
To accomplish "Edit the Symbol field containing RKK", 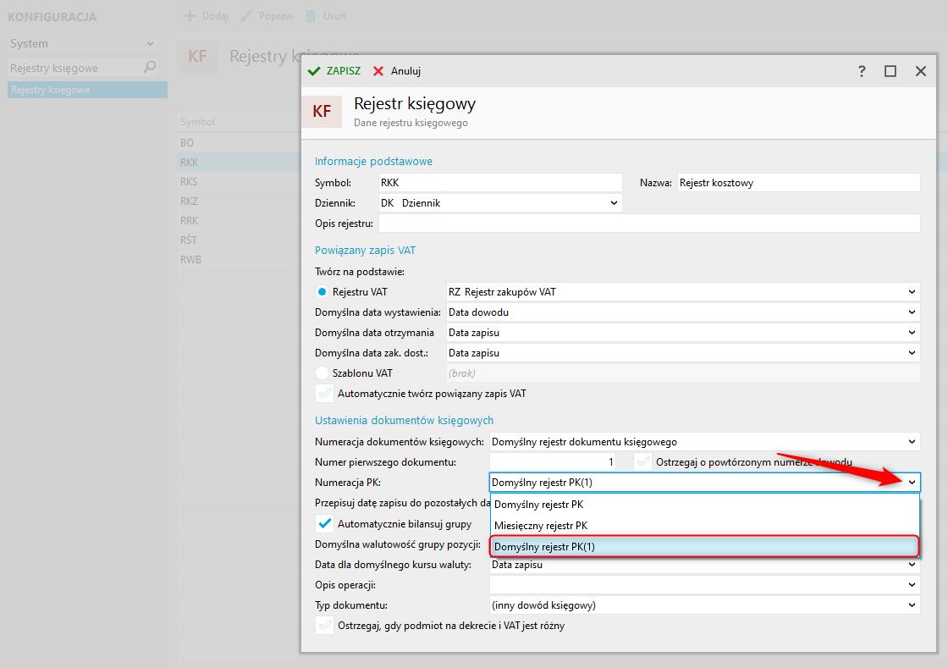I will point(500,183).
